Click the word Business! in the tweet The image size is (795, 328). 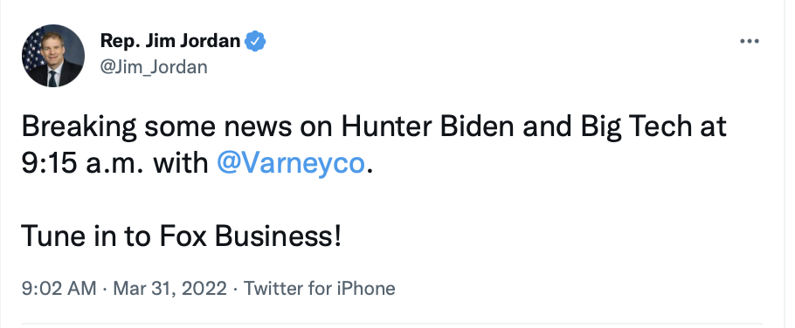click(x=279, y=236)
